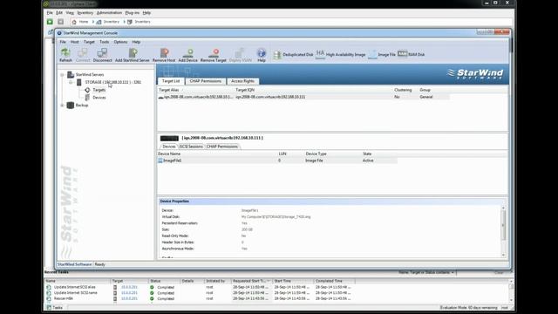Click the 10.0.0.201 link in the first task row
This screenshot has height=314, width=558.
(x=129, y=287)
